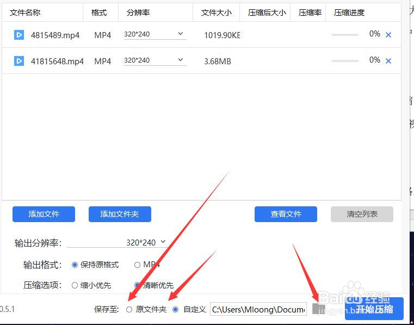Click progress bar for 41815648.mp4

point(345,61)
